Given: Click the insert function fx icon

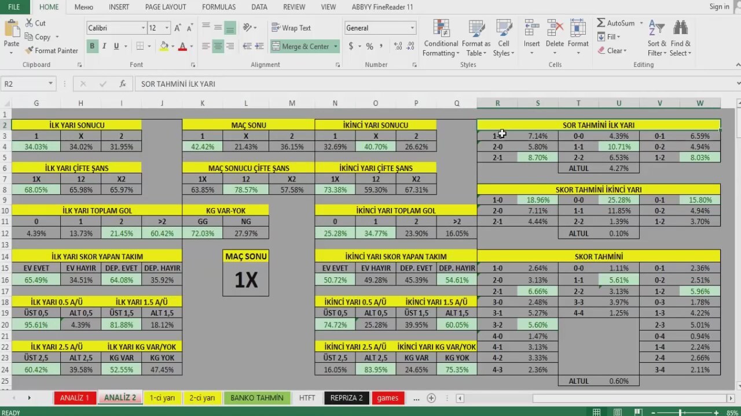Looking at the screenshot, I should coord(123,84).
